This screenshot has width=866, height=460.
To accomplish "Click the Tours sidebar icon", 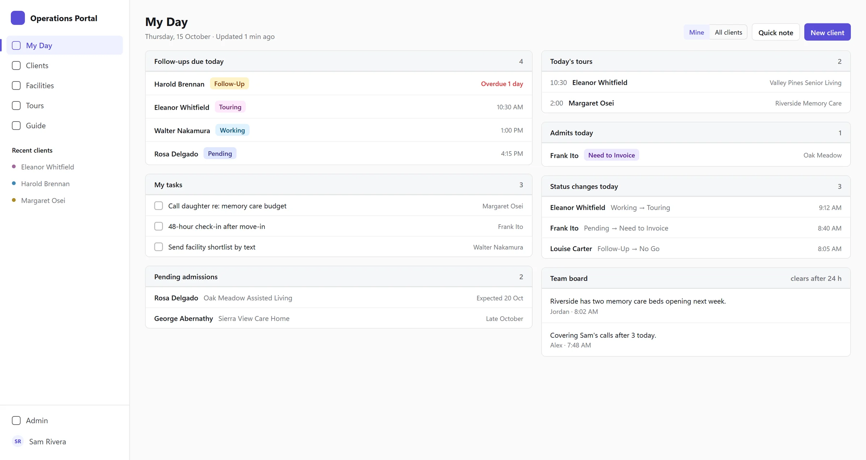I will 16,106.
